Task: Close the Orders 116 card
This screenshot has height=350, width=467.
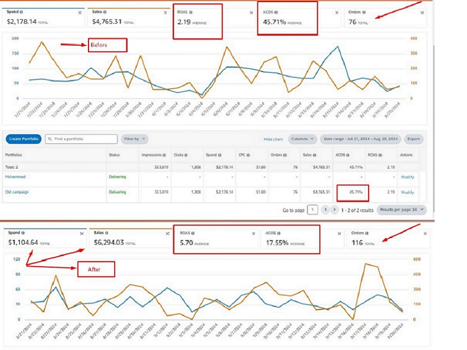Action: pos(425,234)
